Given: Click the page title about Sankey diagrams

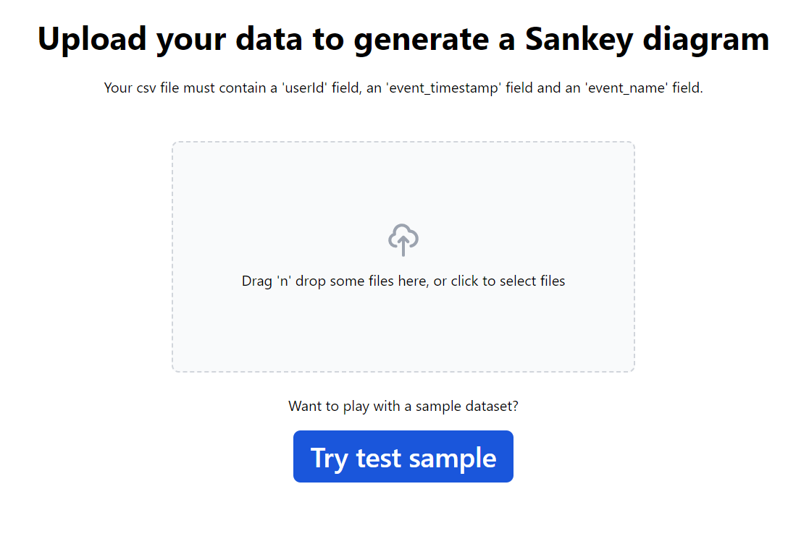Looking at the screenshot, I should pyautogui.click(x=403, y=39).
